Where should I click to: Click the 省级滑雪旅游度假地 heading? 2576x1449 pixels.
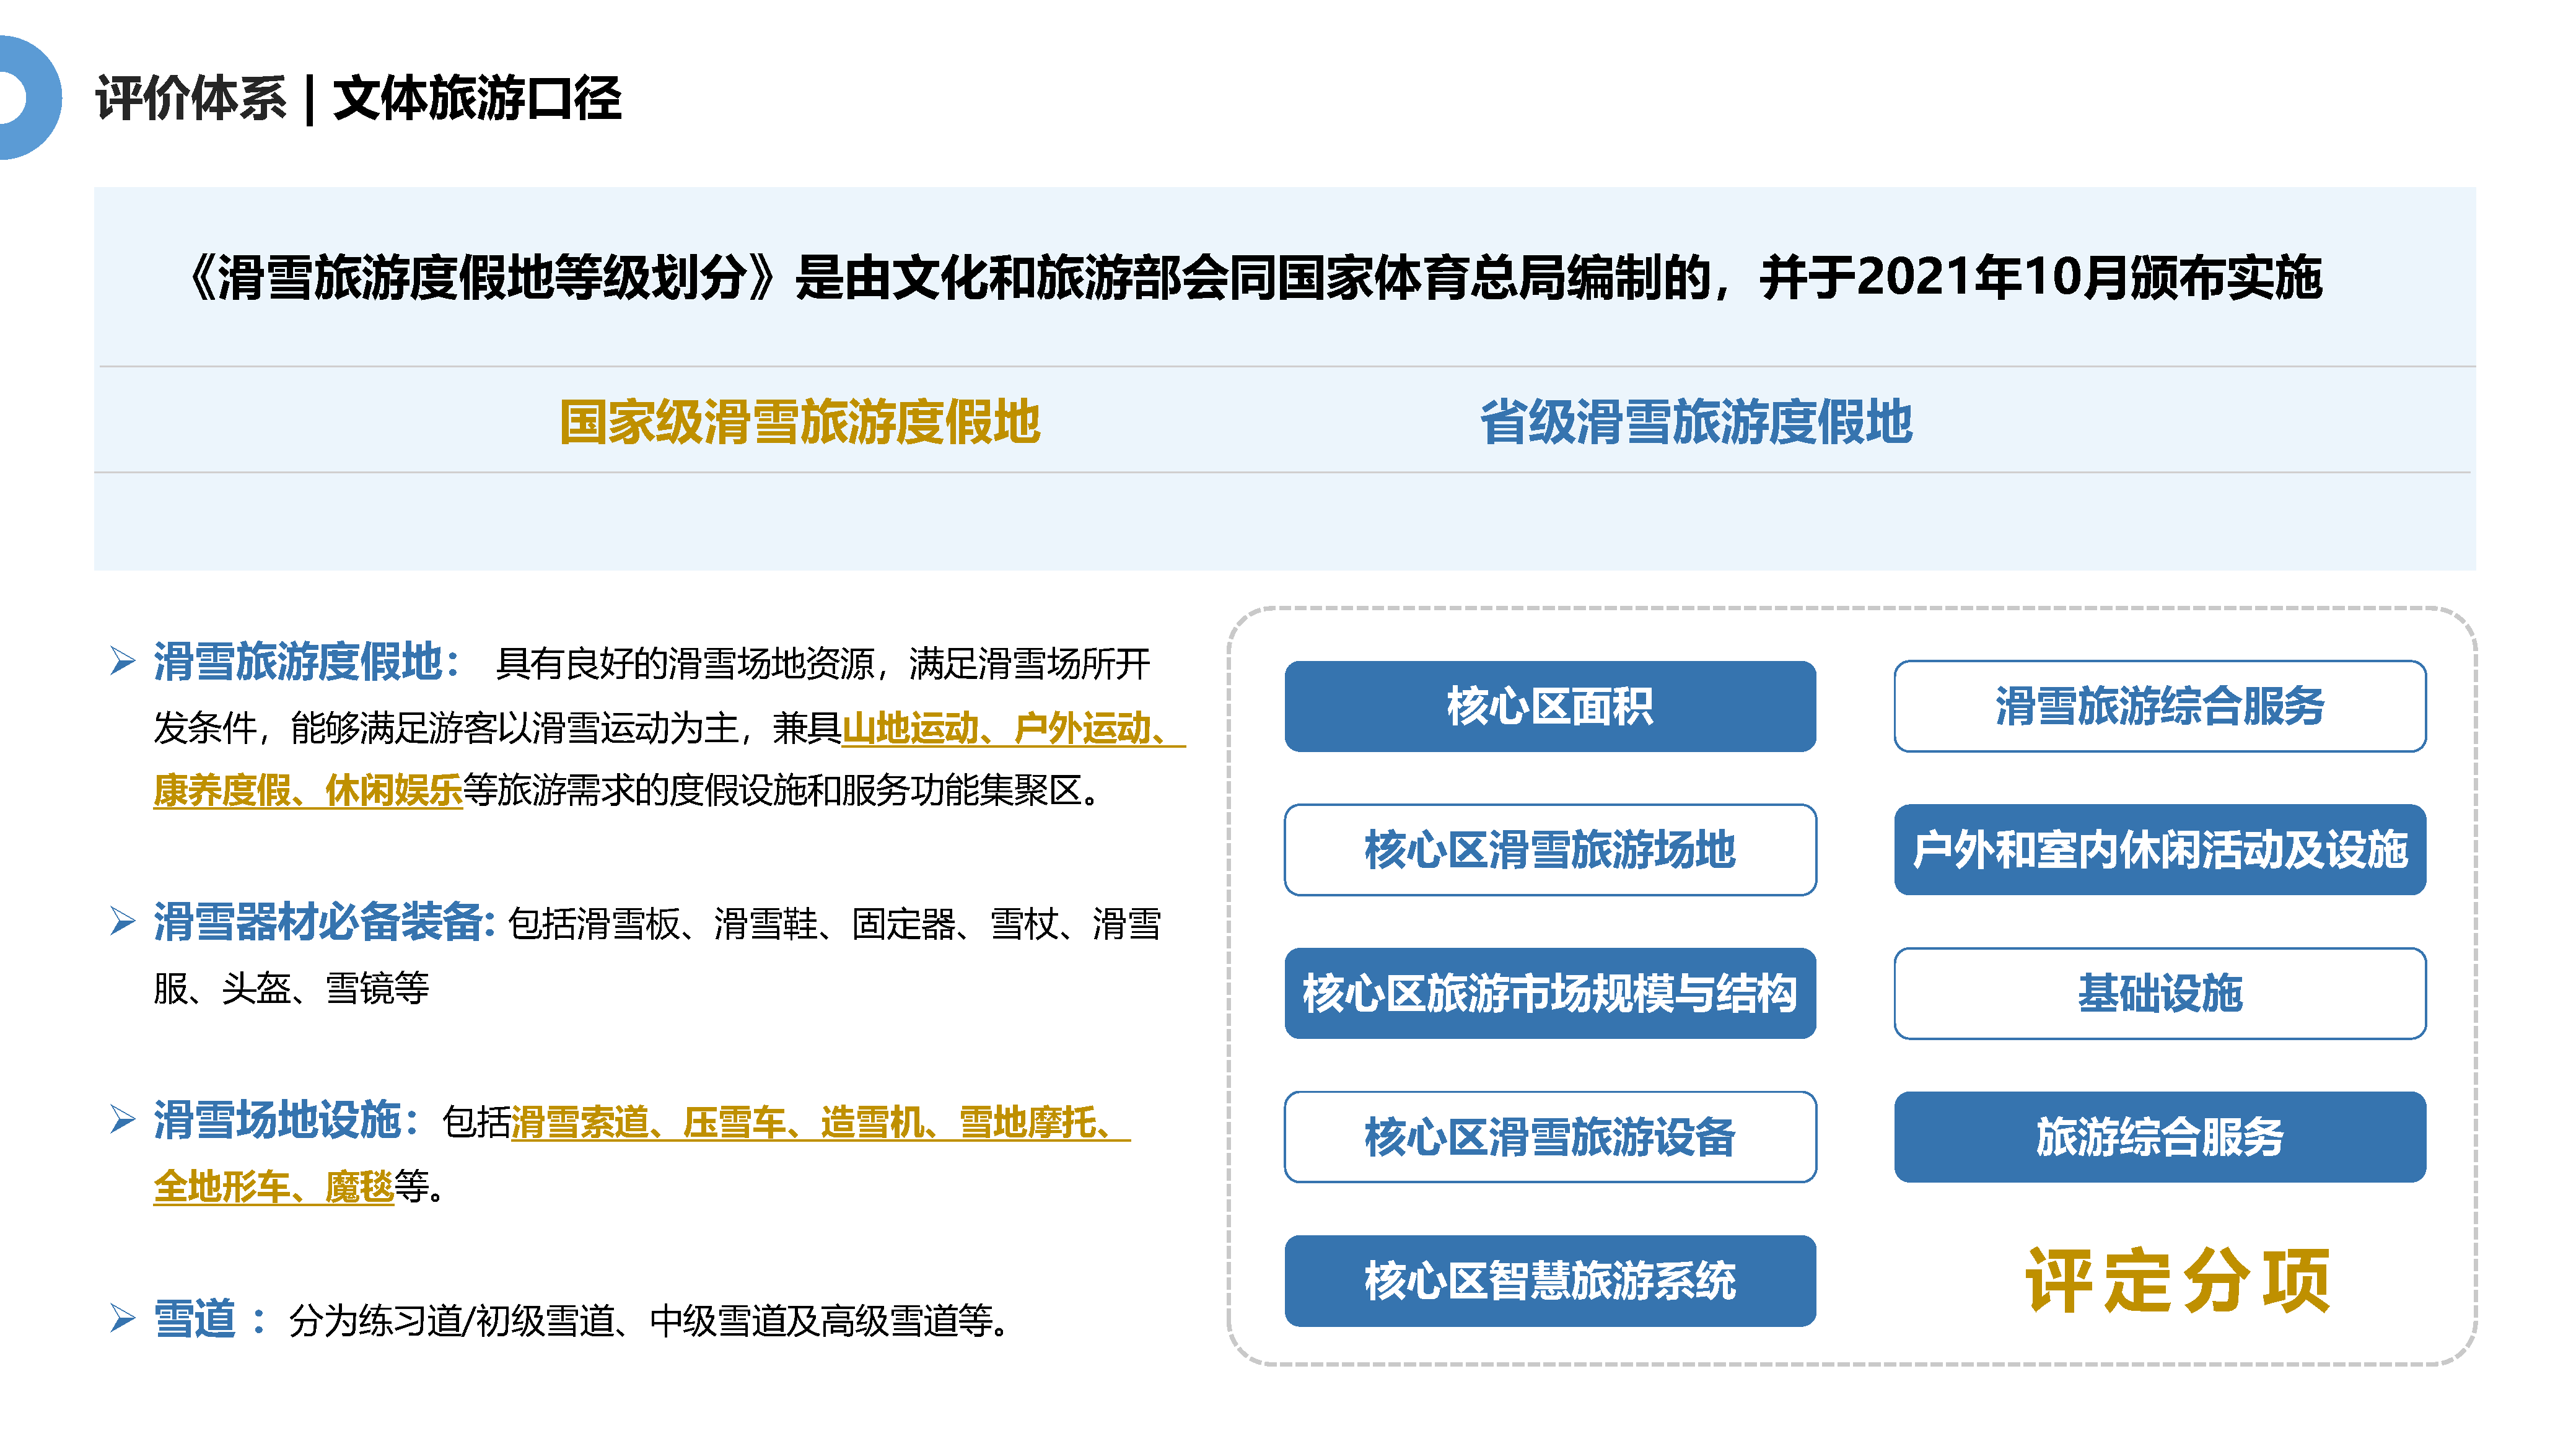(1695, 422)
